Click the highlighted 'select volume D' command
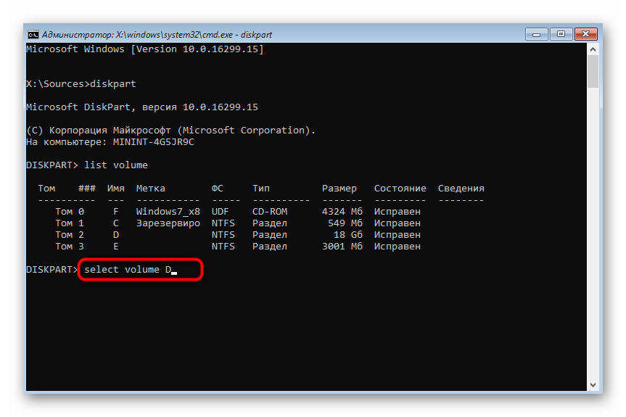 click(131, 270)
